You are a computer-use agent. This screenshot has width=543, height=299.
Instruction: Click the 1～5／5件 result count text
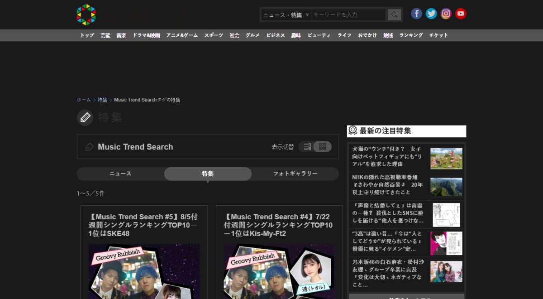pyautogui.click(x=90, y=193)
